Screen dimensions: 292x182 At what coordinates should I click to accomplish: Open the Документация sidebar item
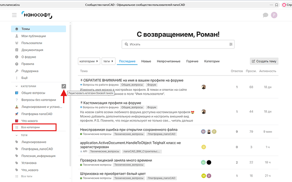[x=32, y=50]
